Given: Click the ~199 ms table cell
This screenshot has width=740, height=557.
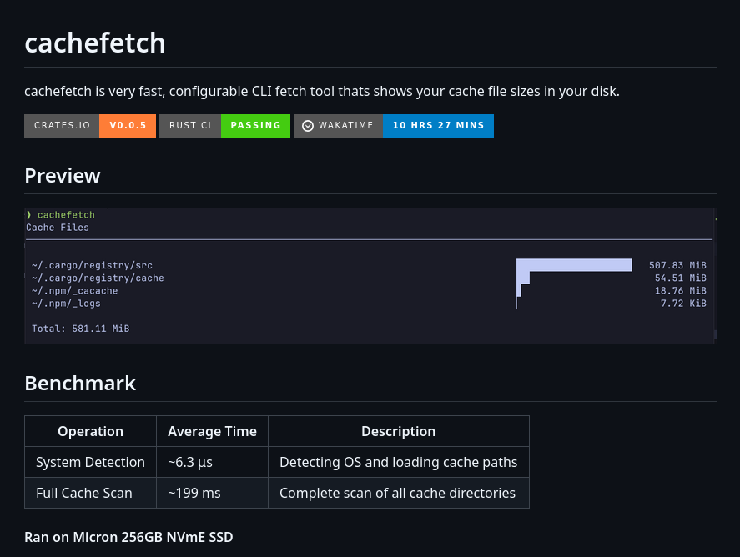Looking at the screenshot, I should point(212,493).
